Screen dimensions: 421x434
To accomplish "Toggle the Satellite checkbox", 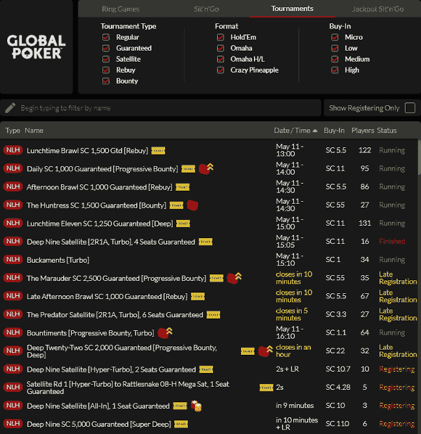I will coord(106,59).
